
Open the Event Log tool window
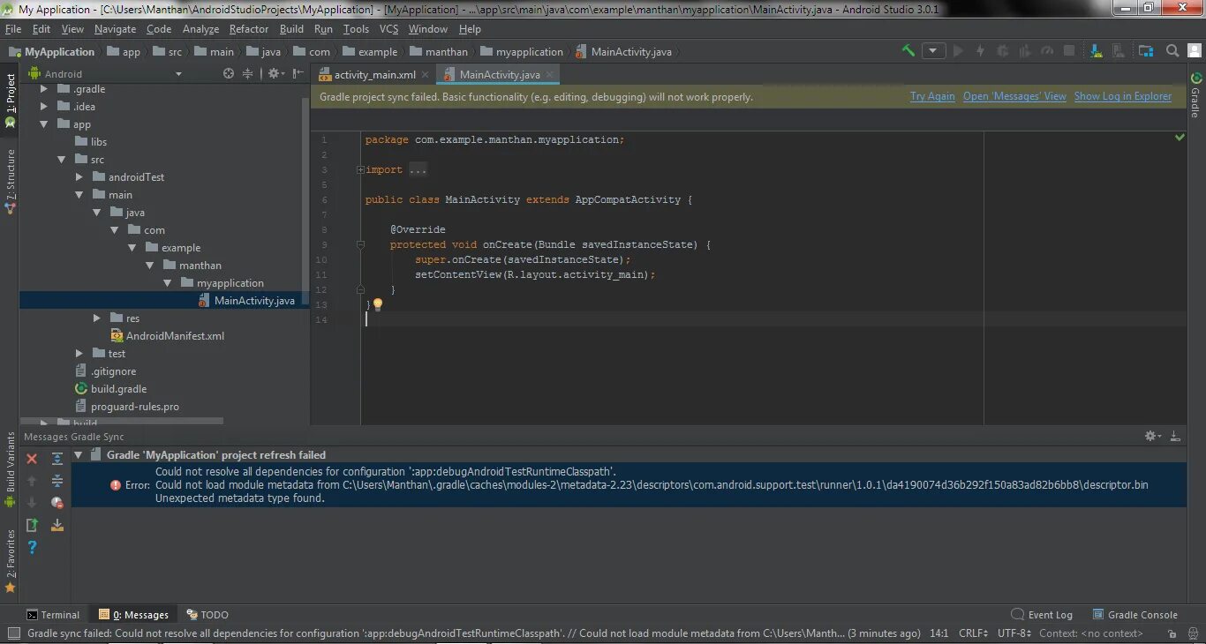[x=1042, y=615]
